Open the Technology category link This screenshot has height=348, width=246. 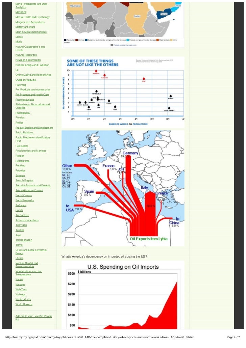click(x=22, y=215)
